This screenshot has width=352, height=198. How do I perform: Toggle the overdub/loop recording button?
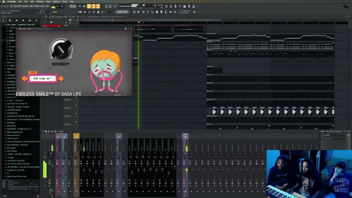pyautogui.click(x=94, y=6)
